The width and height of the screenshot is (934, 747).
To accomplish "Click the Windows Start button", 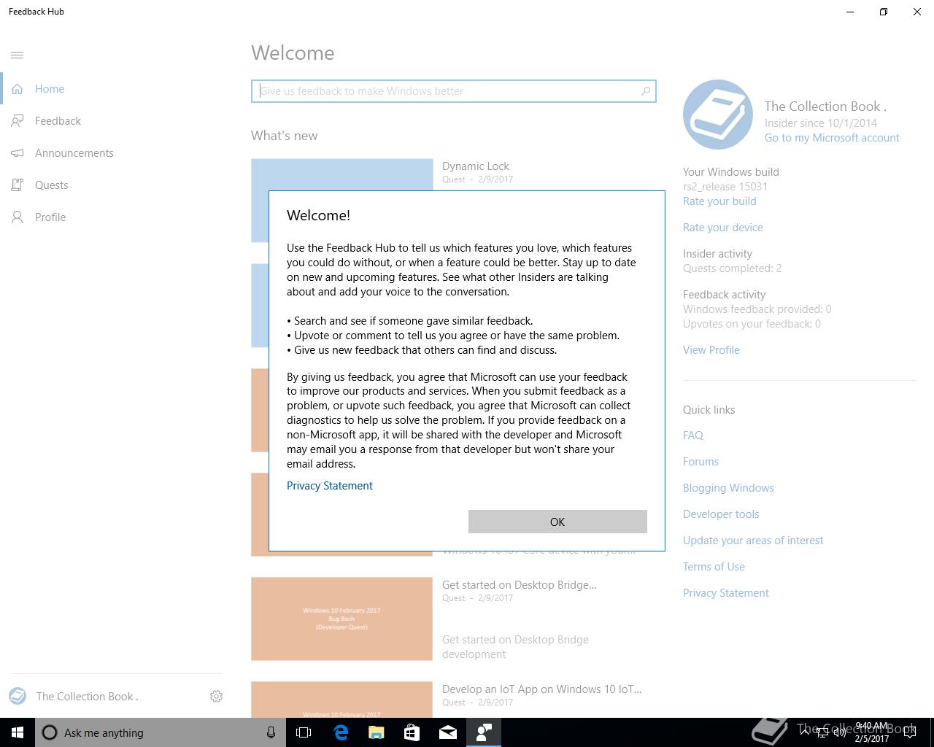I will click(x=18, y=732).
